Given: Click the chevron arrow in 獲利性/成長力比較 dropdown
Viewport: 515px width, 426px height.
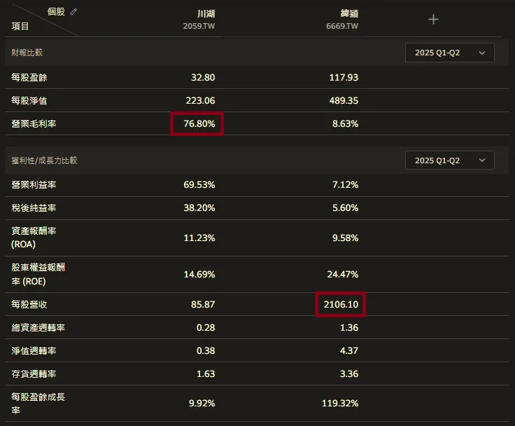Looking at the screenshot, I should coord(482,160).
